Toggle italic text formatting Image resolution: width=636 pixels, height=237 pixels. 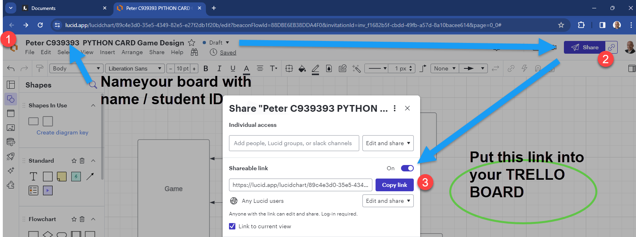(x=219, y=68)
